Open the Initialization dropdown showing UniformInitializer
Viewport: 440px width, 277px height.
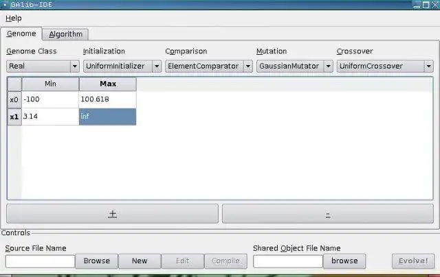tap(122, 67)
